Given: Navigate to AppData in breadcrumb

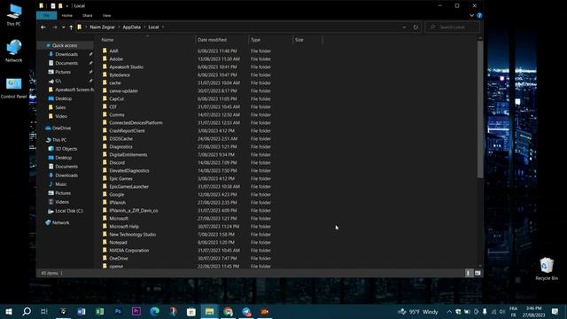Looking at the screenshot, I should [x=132, y=27].
